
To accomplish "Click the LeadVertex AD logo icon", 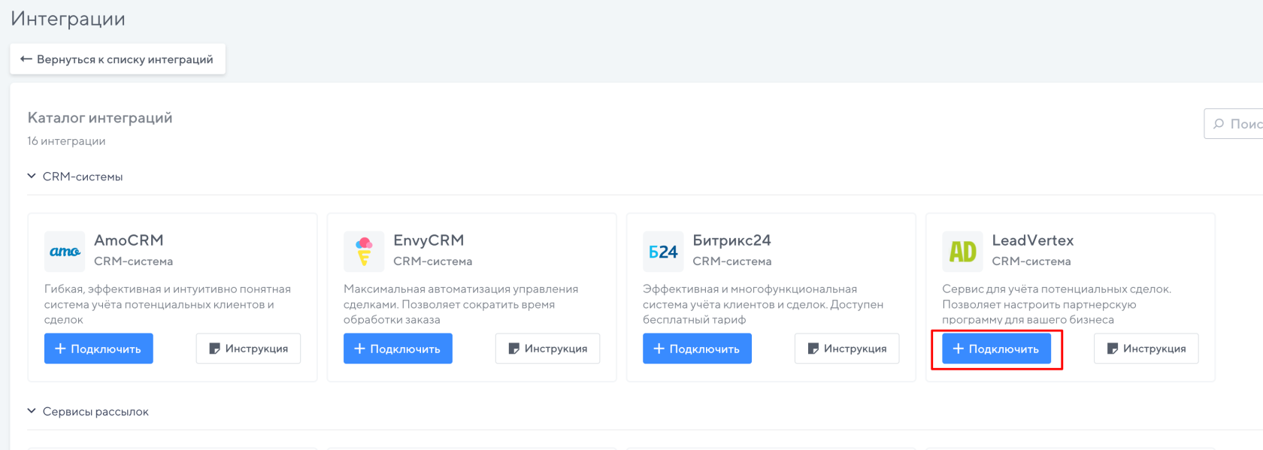I will pyautogui.click(x=962, y=252).
